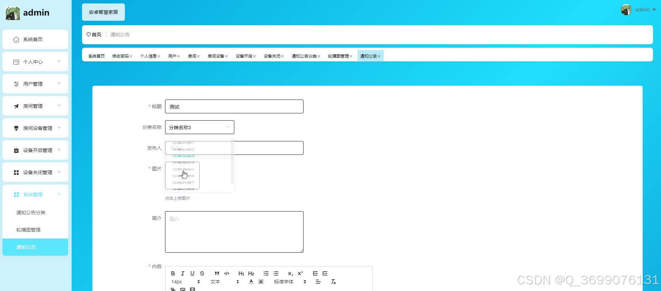
Task: Expand the 设备开启管理 sidebar menu
Action: 35,150
